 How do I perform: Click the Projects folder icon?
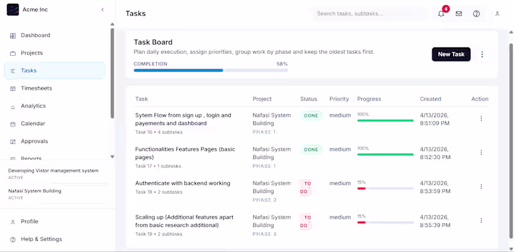pos(13,53)
